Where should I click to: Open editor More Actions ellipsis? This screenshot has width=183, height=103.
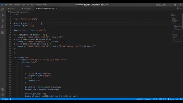pos(180,9)
